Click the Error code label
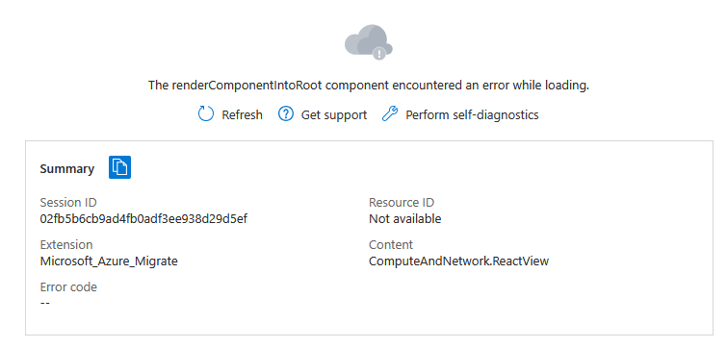Image resolution: width=727 pixels, height=348 pixels. coord(68,287)
